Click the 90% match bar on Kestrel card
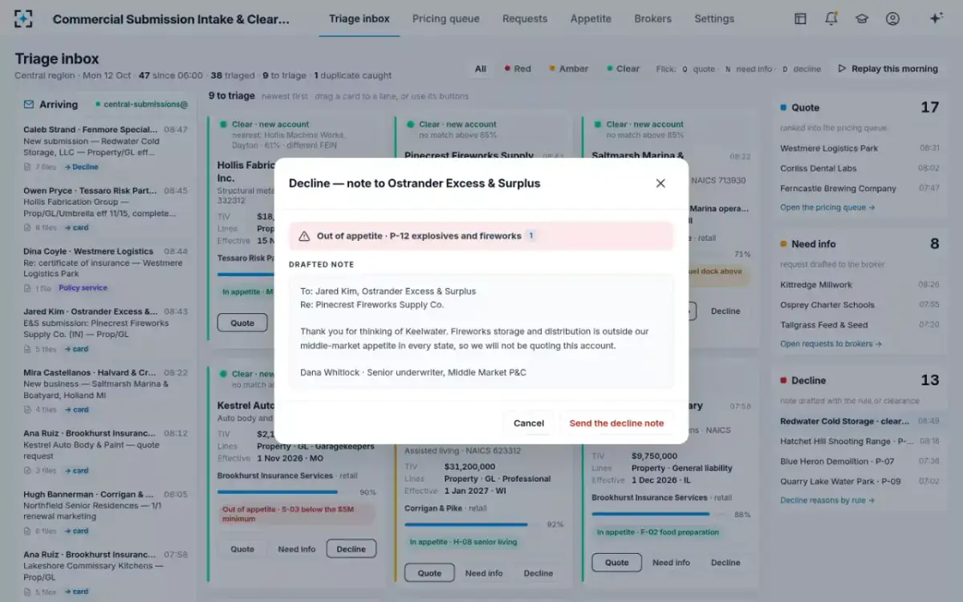This screenshot has height=602, width=963. (286, 492)
